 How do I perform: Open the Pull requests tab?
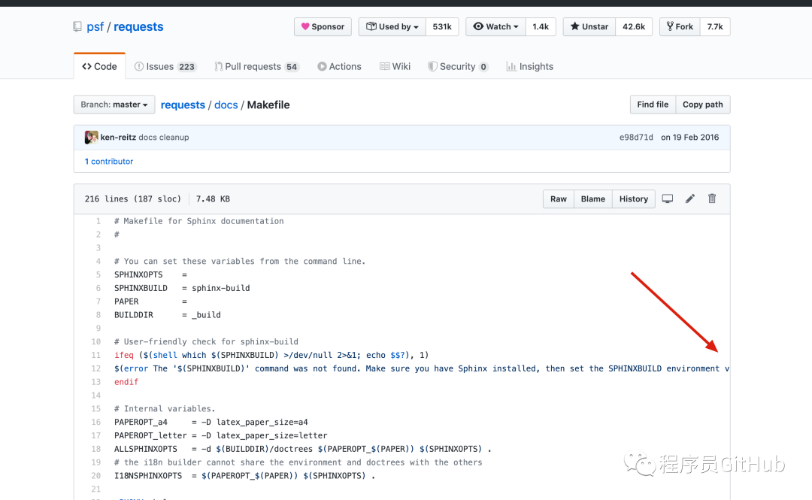tap(257, 66)
